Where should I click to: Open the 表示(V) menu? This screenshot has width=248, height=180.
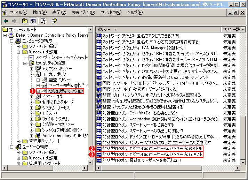(59, 12)
